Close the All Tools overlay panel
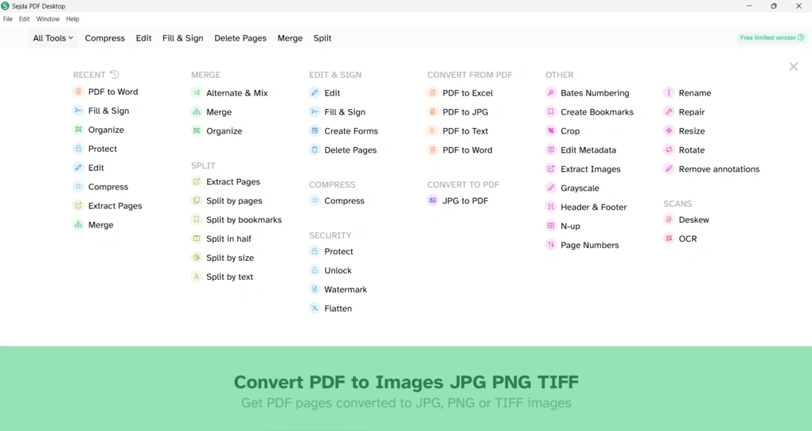Viewport: 812px width, 431px height. (794, 66)
